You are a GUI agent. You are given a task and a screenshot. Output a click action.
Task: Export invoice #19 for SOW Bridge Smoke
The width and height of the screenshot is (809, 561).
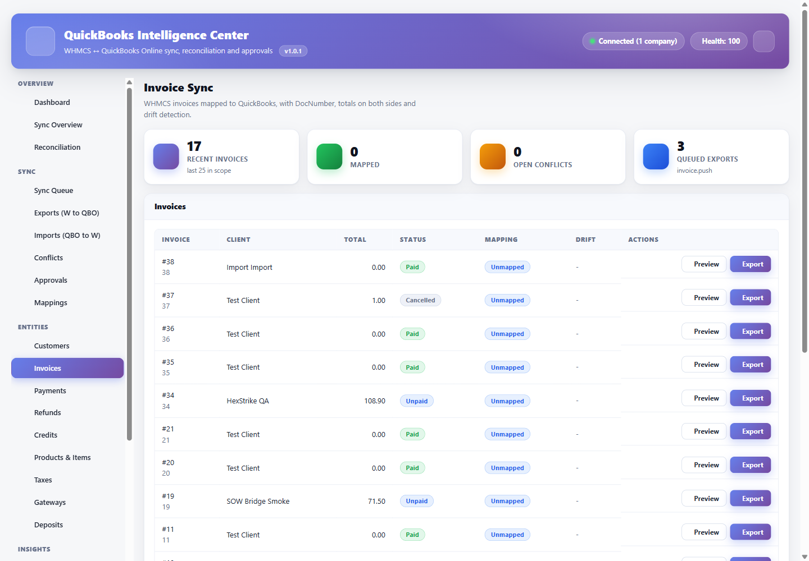click(751, 499)
